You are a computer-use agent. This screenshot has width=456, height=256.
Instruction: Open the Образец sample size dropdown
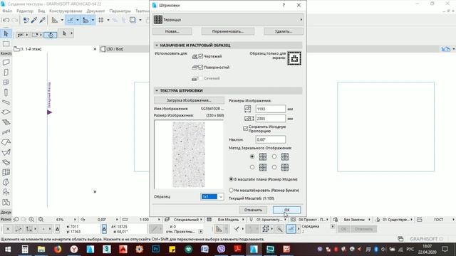(x=212, y=197)
